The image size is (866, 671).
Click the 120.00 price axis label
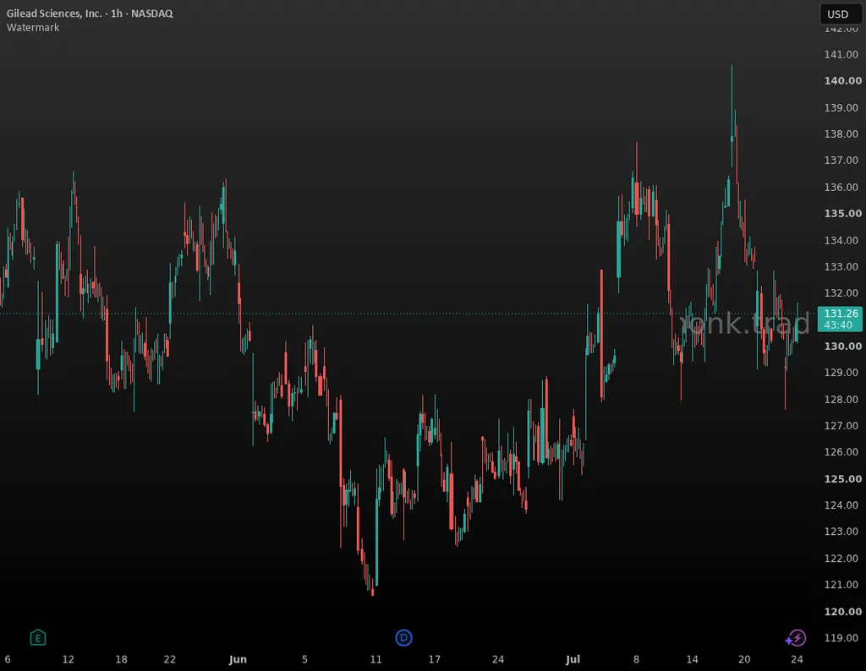pos(843,611)
